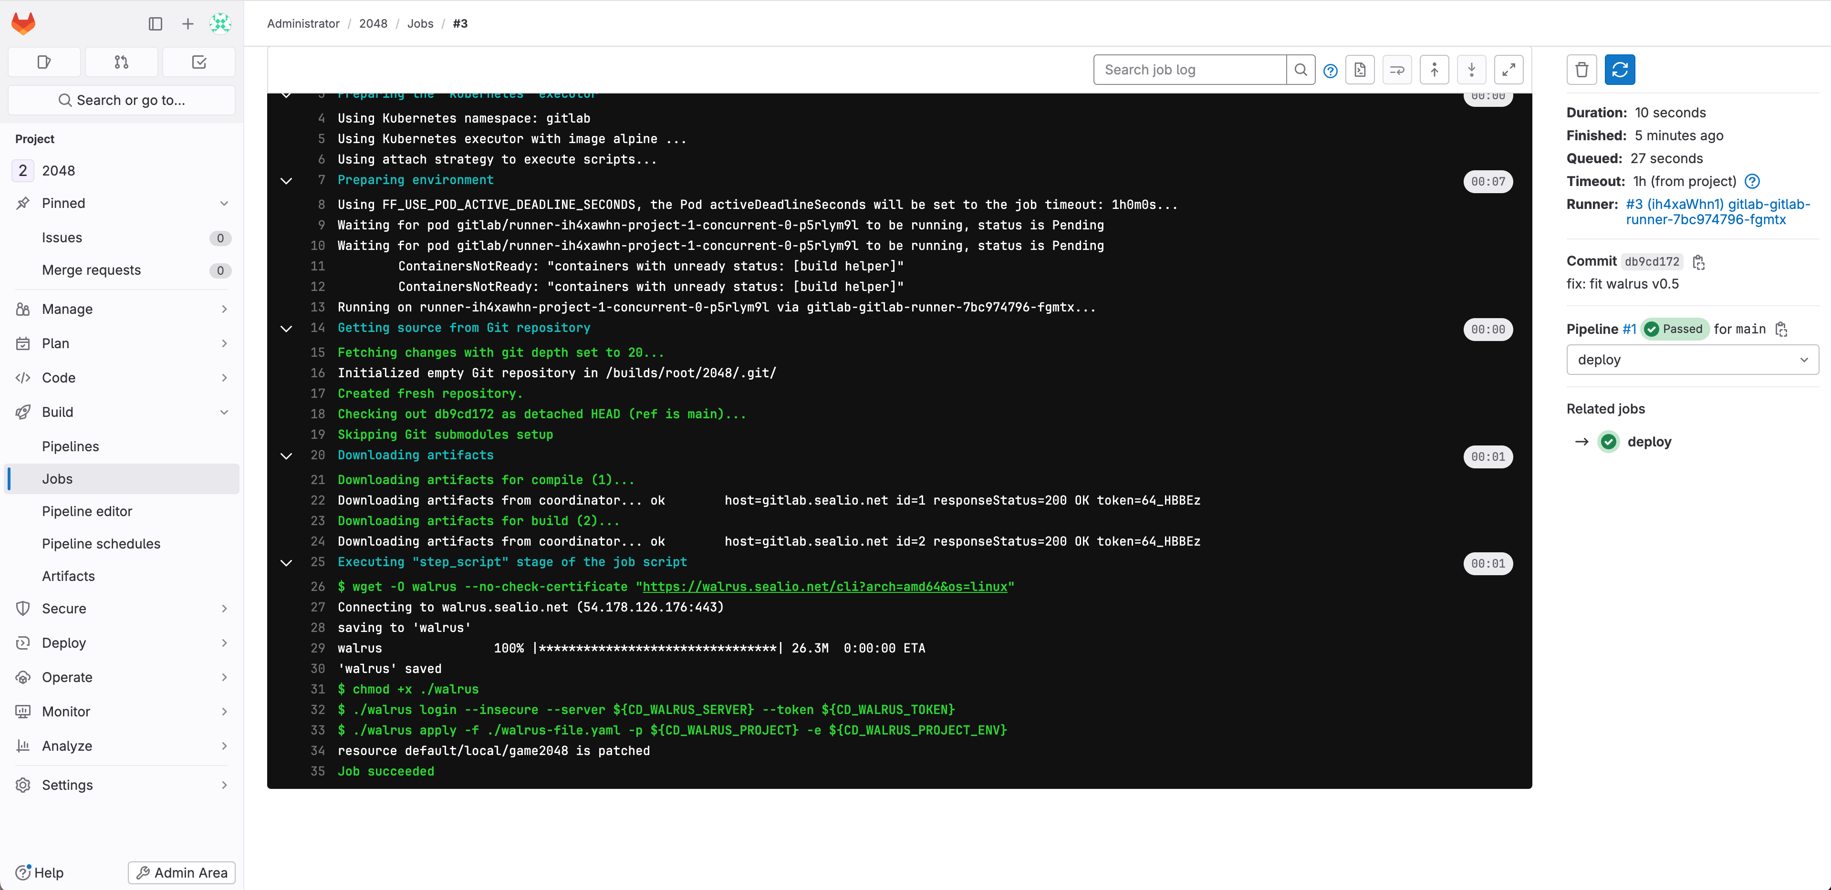The height and width of the screenshot is (890, 1831).
Task: Open job log in full screen
Action: [x=1508, y=70]
